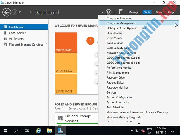This screenshot has height=135, width=180.
Task: Click the QUICK START tile
Action: (66, 43)
